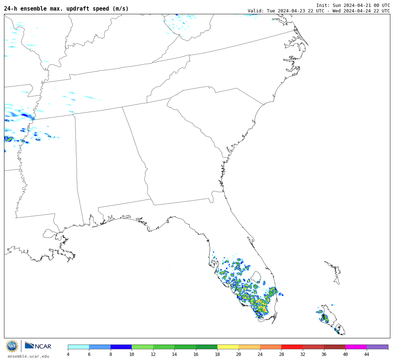
Task: Click the muted red 32–36 color swatch
Action: click(313, 347)
